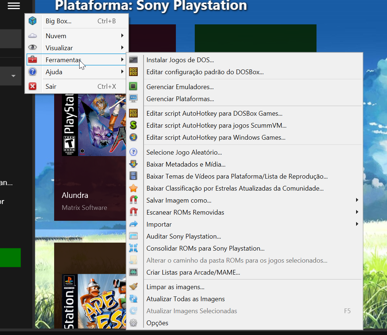Click the hamburger menu icon
Screen dimensions: 387x335
(x=14, y=6)
